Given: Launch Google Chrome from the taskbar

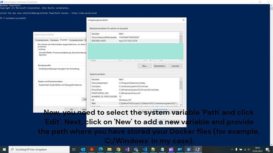Looking at the screenshot, I should [x=118, y=149].
